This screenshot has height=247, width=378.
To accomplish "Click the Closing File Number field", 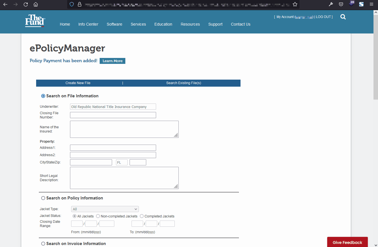I will [113, 115].
